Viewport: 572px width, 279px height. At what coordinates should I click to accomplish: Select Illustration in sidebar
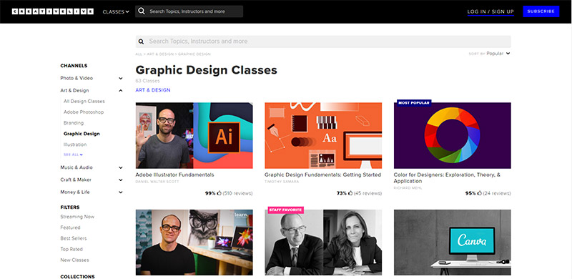[75, 145]
